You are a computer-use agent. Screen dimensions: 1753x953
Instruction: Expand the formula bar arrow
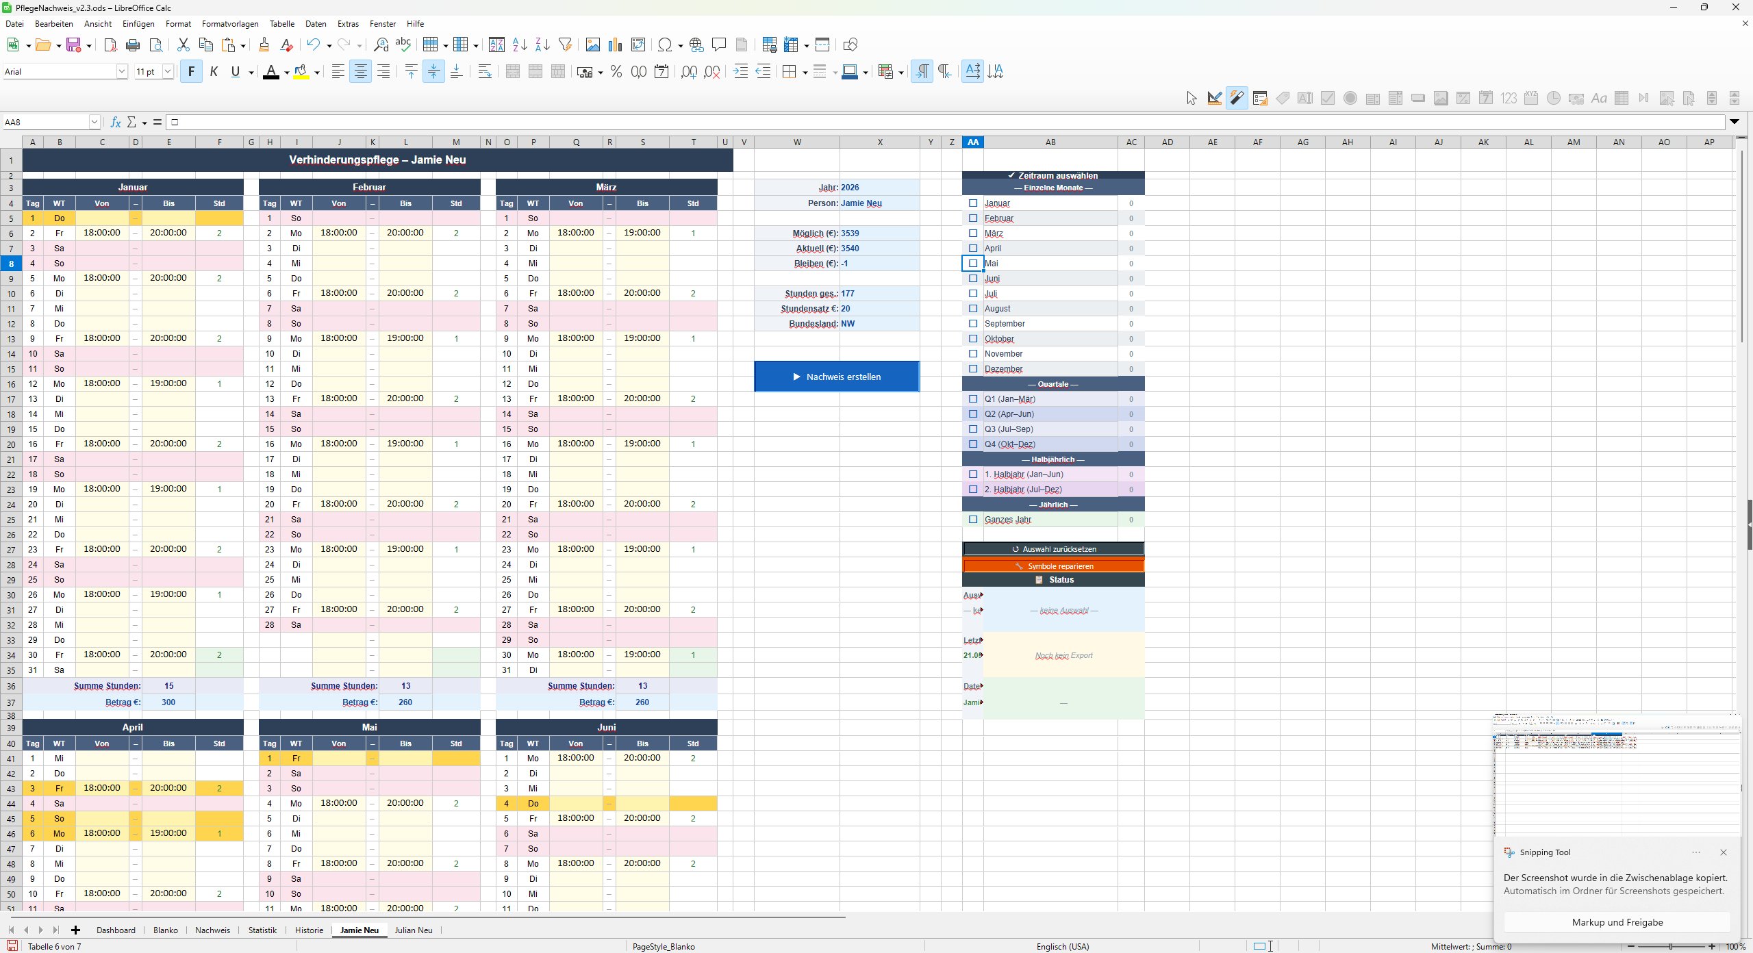pos(1734,122)
